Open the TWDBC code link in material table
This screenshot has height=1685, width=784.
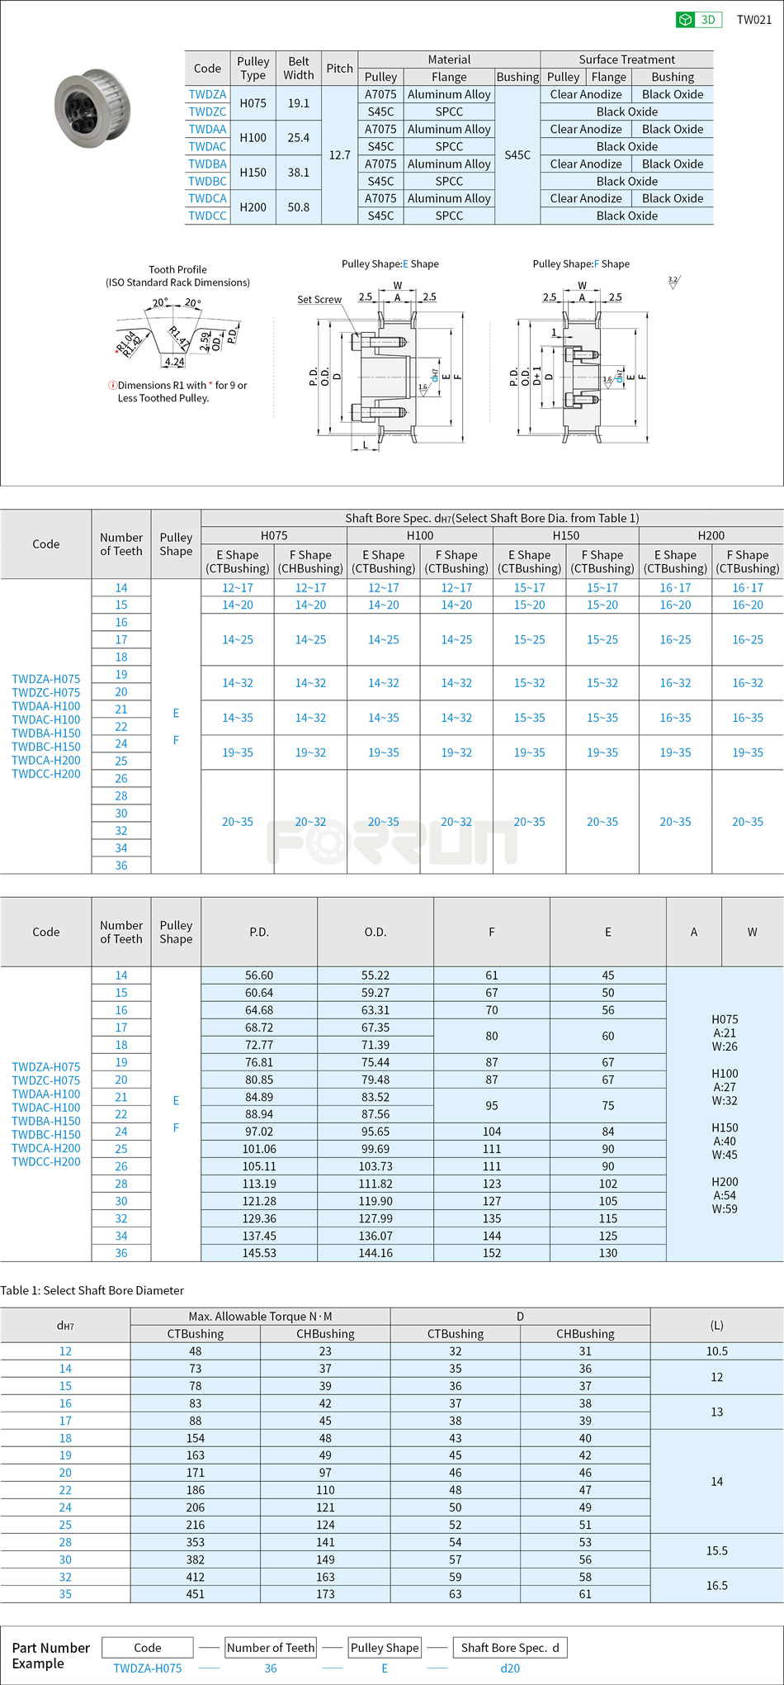coord(207,181)
